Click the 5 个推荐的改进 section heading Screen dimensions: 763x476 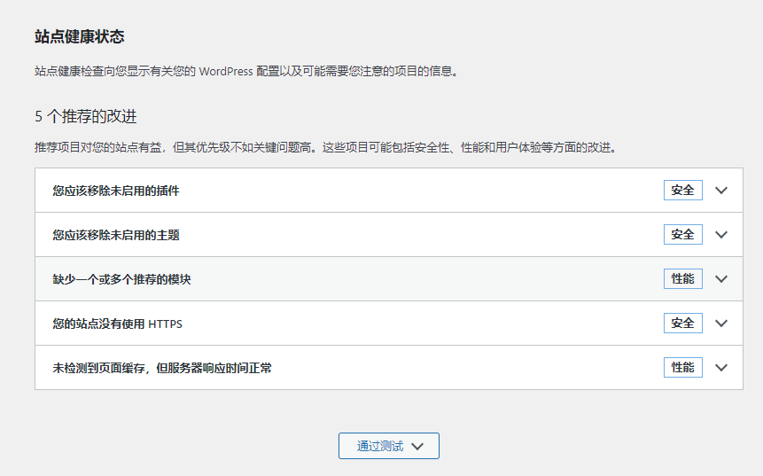pyautogui.click(x=85, y=116)
